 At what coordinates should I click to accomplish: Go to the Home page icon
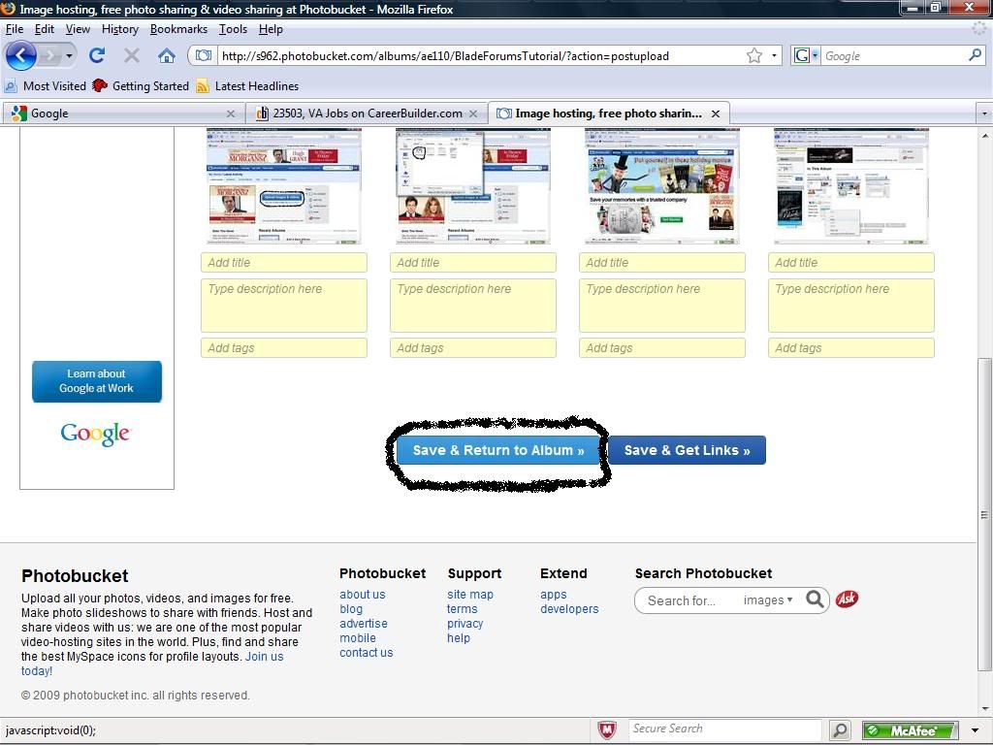point(167,55)
